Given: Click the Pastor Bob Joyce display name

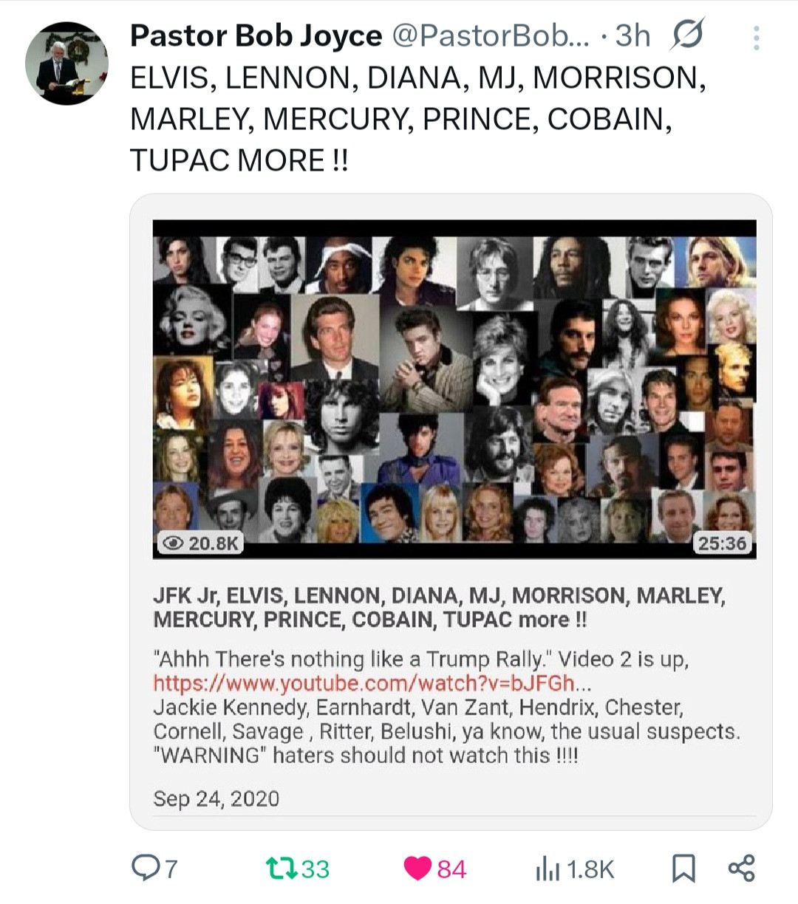Looking at the screenshot, I should [x=256, y=35].
